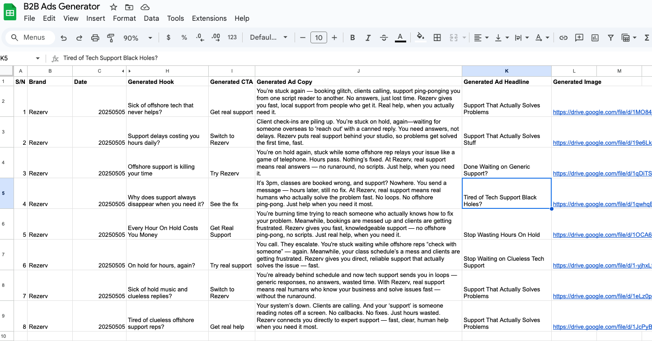The width and height of the screenshot is (652, 341).
Task: Click the B2B Ads Generator title
Action: point(62,7)
